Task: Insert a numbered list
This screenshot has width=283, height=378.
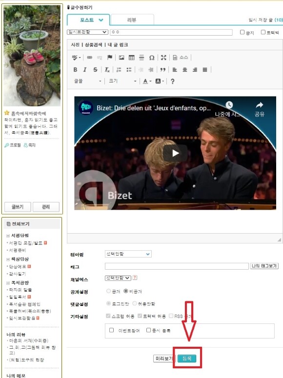Action: (x=119, y=69)
